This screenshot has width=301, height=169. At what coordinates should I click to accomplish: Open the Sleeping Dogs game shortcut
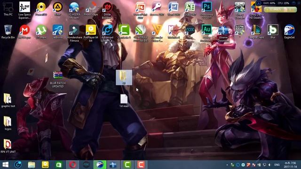pos(240,31)
